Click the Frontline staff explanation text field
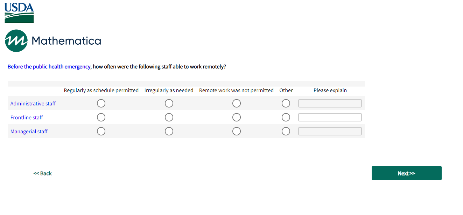Image resolution: width=463 pixels, height=215 pixels. [x=330, y=117]
